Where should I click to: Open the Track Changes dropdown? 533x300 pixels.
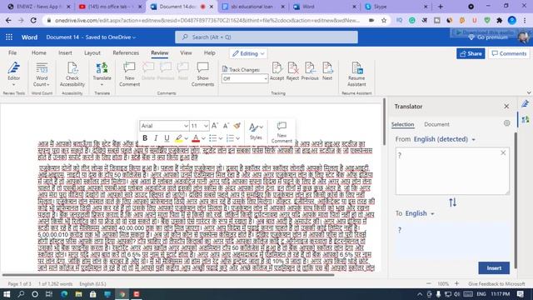[244, 78]
